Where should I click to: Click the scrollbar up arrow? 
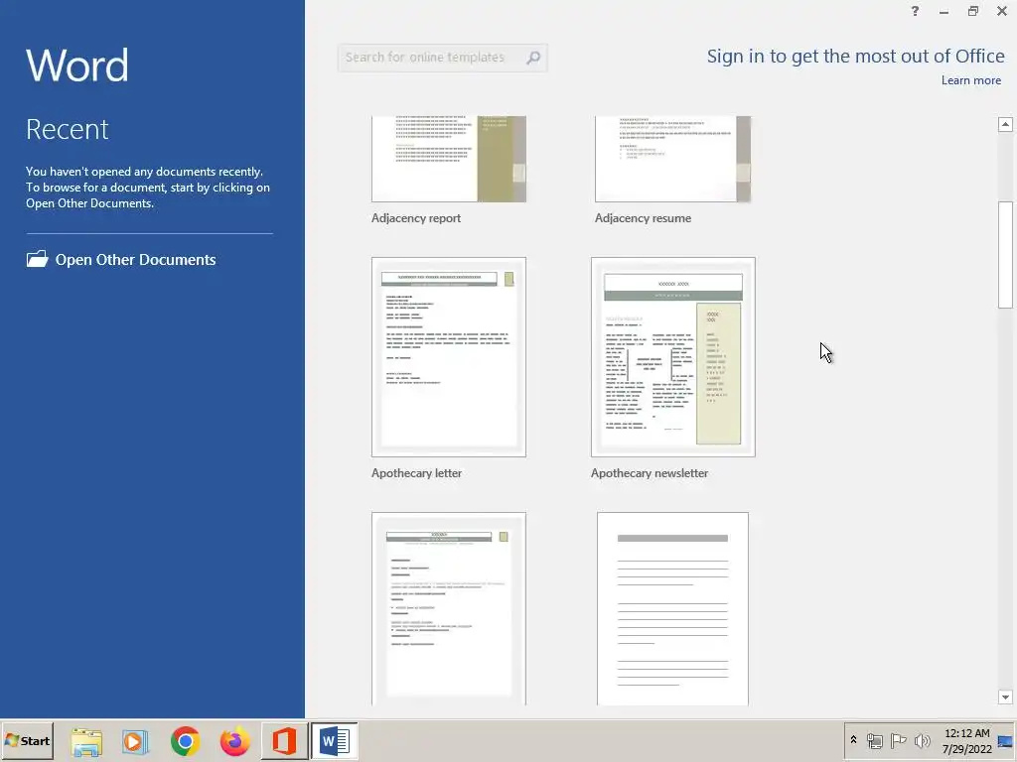point(1005,124)
